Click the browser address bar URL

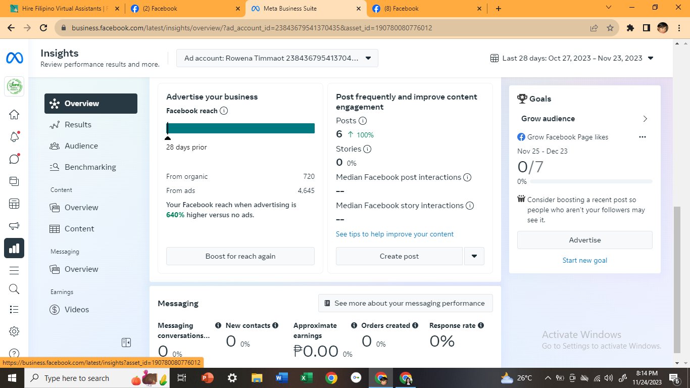pos(252,28)
